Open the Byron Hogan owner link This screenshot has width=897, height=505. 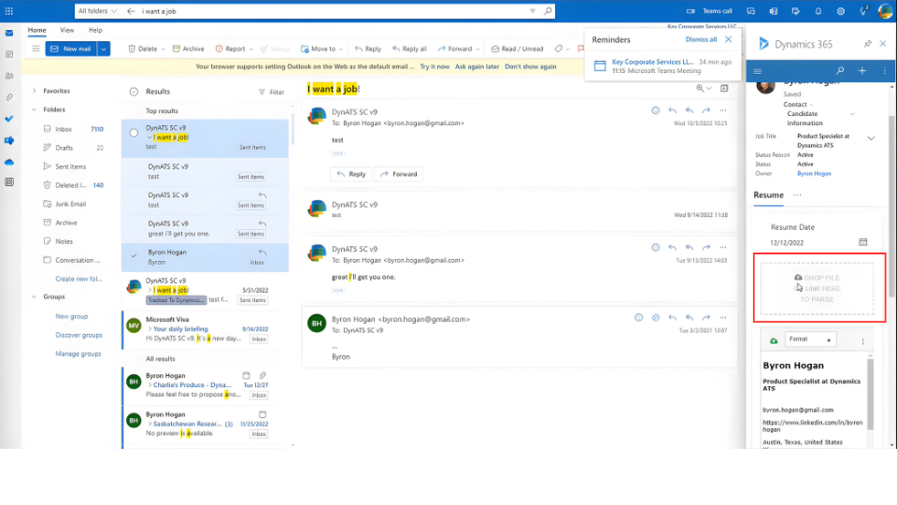coord(814,174)
